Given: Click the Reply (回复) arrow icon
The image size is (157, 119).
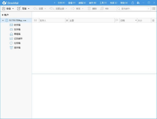Looking at the screenshot, I should (35, 9).
